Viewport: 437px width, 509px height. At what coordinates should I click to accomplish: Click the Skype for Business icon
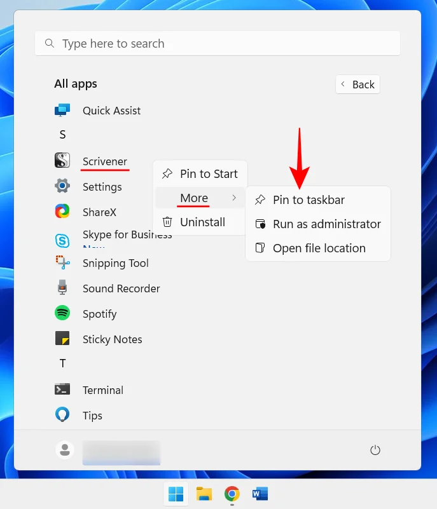(x=62, y=240)
